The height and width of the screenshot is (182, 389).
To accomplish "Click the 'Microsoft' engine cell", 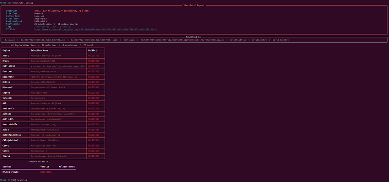I will 15,87.
